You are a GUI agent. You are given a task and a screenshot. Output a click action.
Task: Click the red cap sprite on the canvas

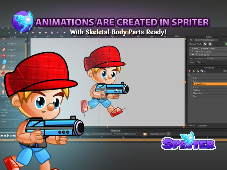pyautogui.click(x=104, y=58)
